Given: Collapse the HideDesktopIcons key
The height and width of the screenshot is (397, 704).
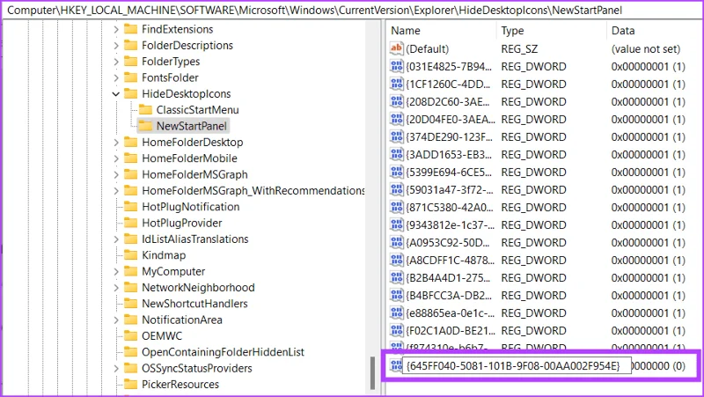Looking at the screenshot, I should (116, 94).
